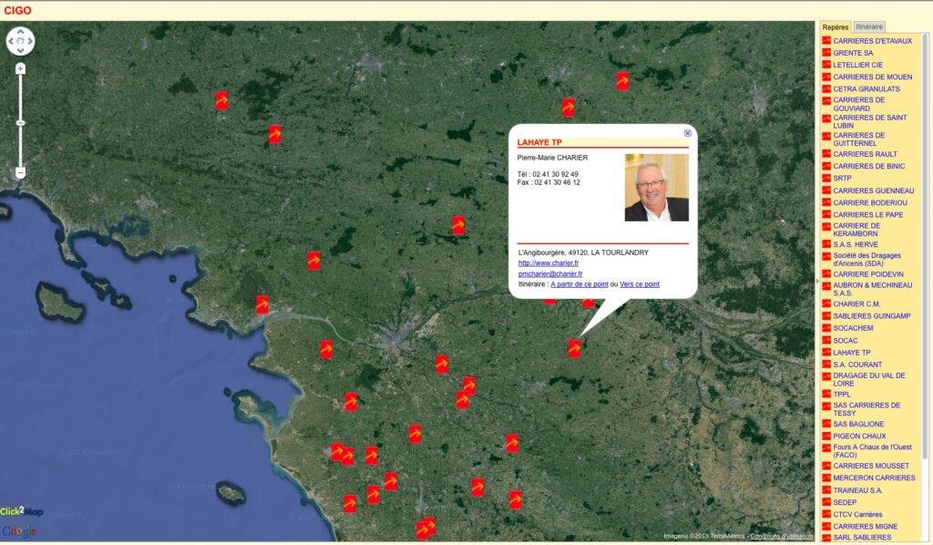Select TRAINEAU S.A. in the list
The height and width of the screenshot is (545, 933).
pyautogui.click(x=857, y=490)
